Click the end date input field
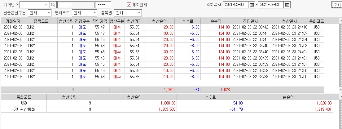The image size is (342, 129). coord(271,5)
